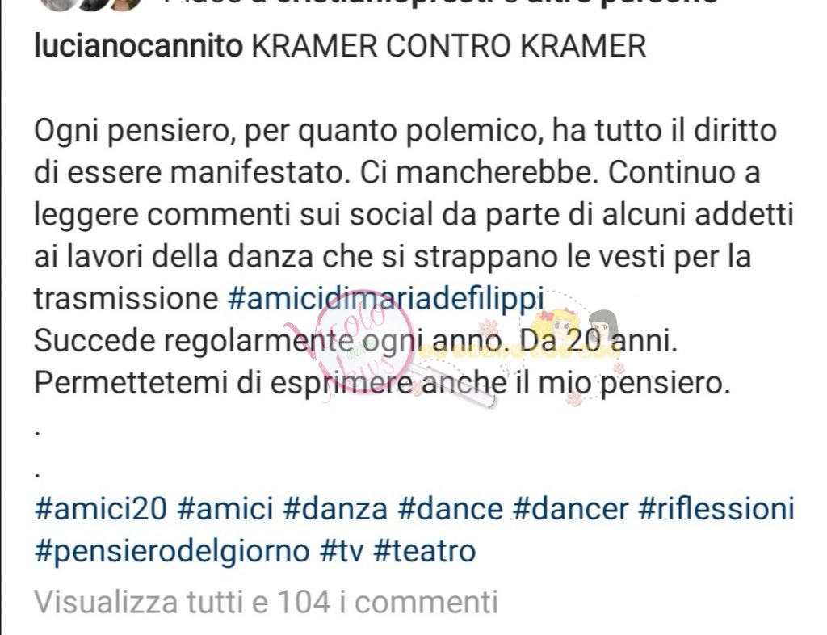Click the 'Succede regolarmente ogni anno' sentence

(355, 341)
